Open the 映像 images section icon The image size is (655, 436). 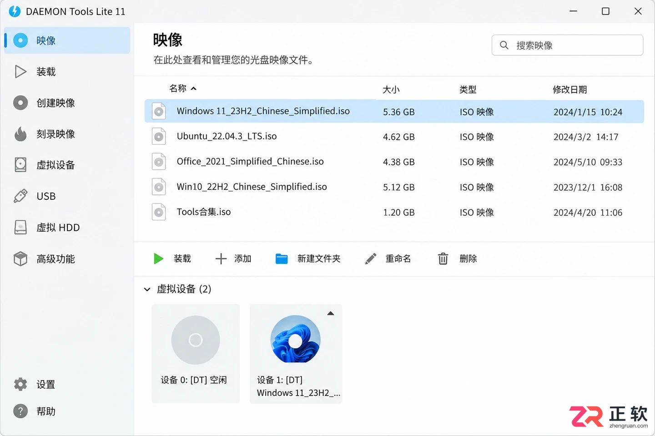click(x=20, y=40)
